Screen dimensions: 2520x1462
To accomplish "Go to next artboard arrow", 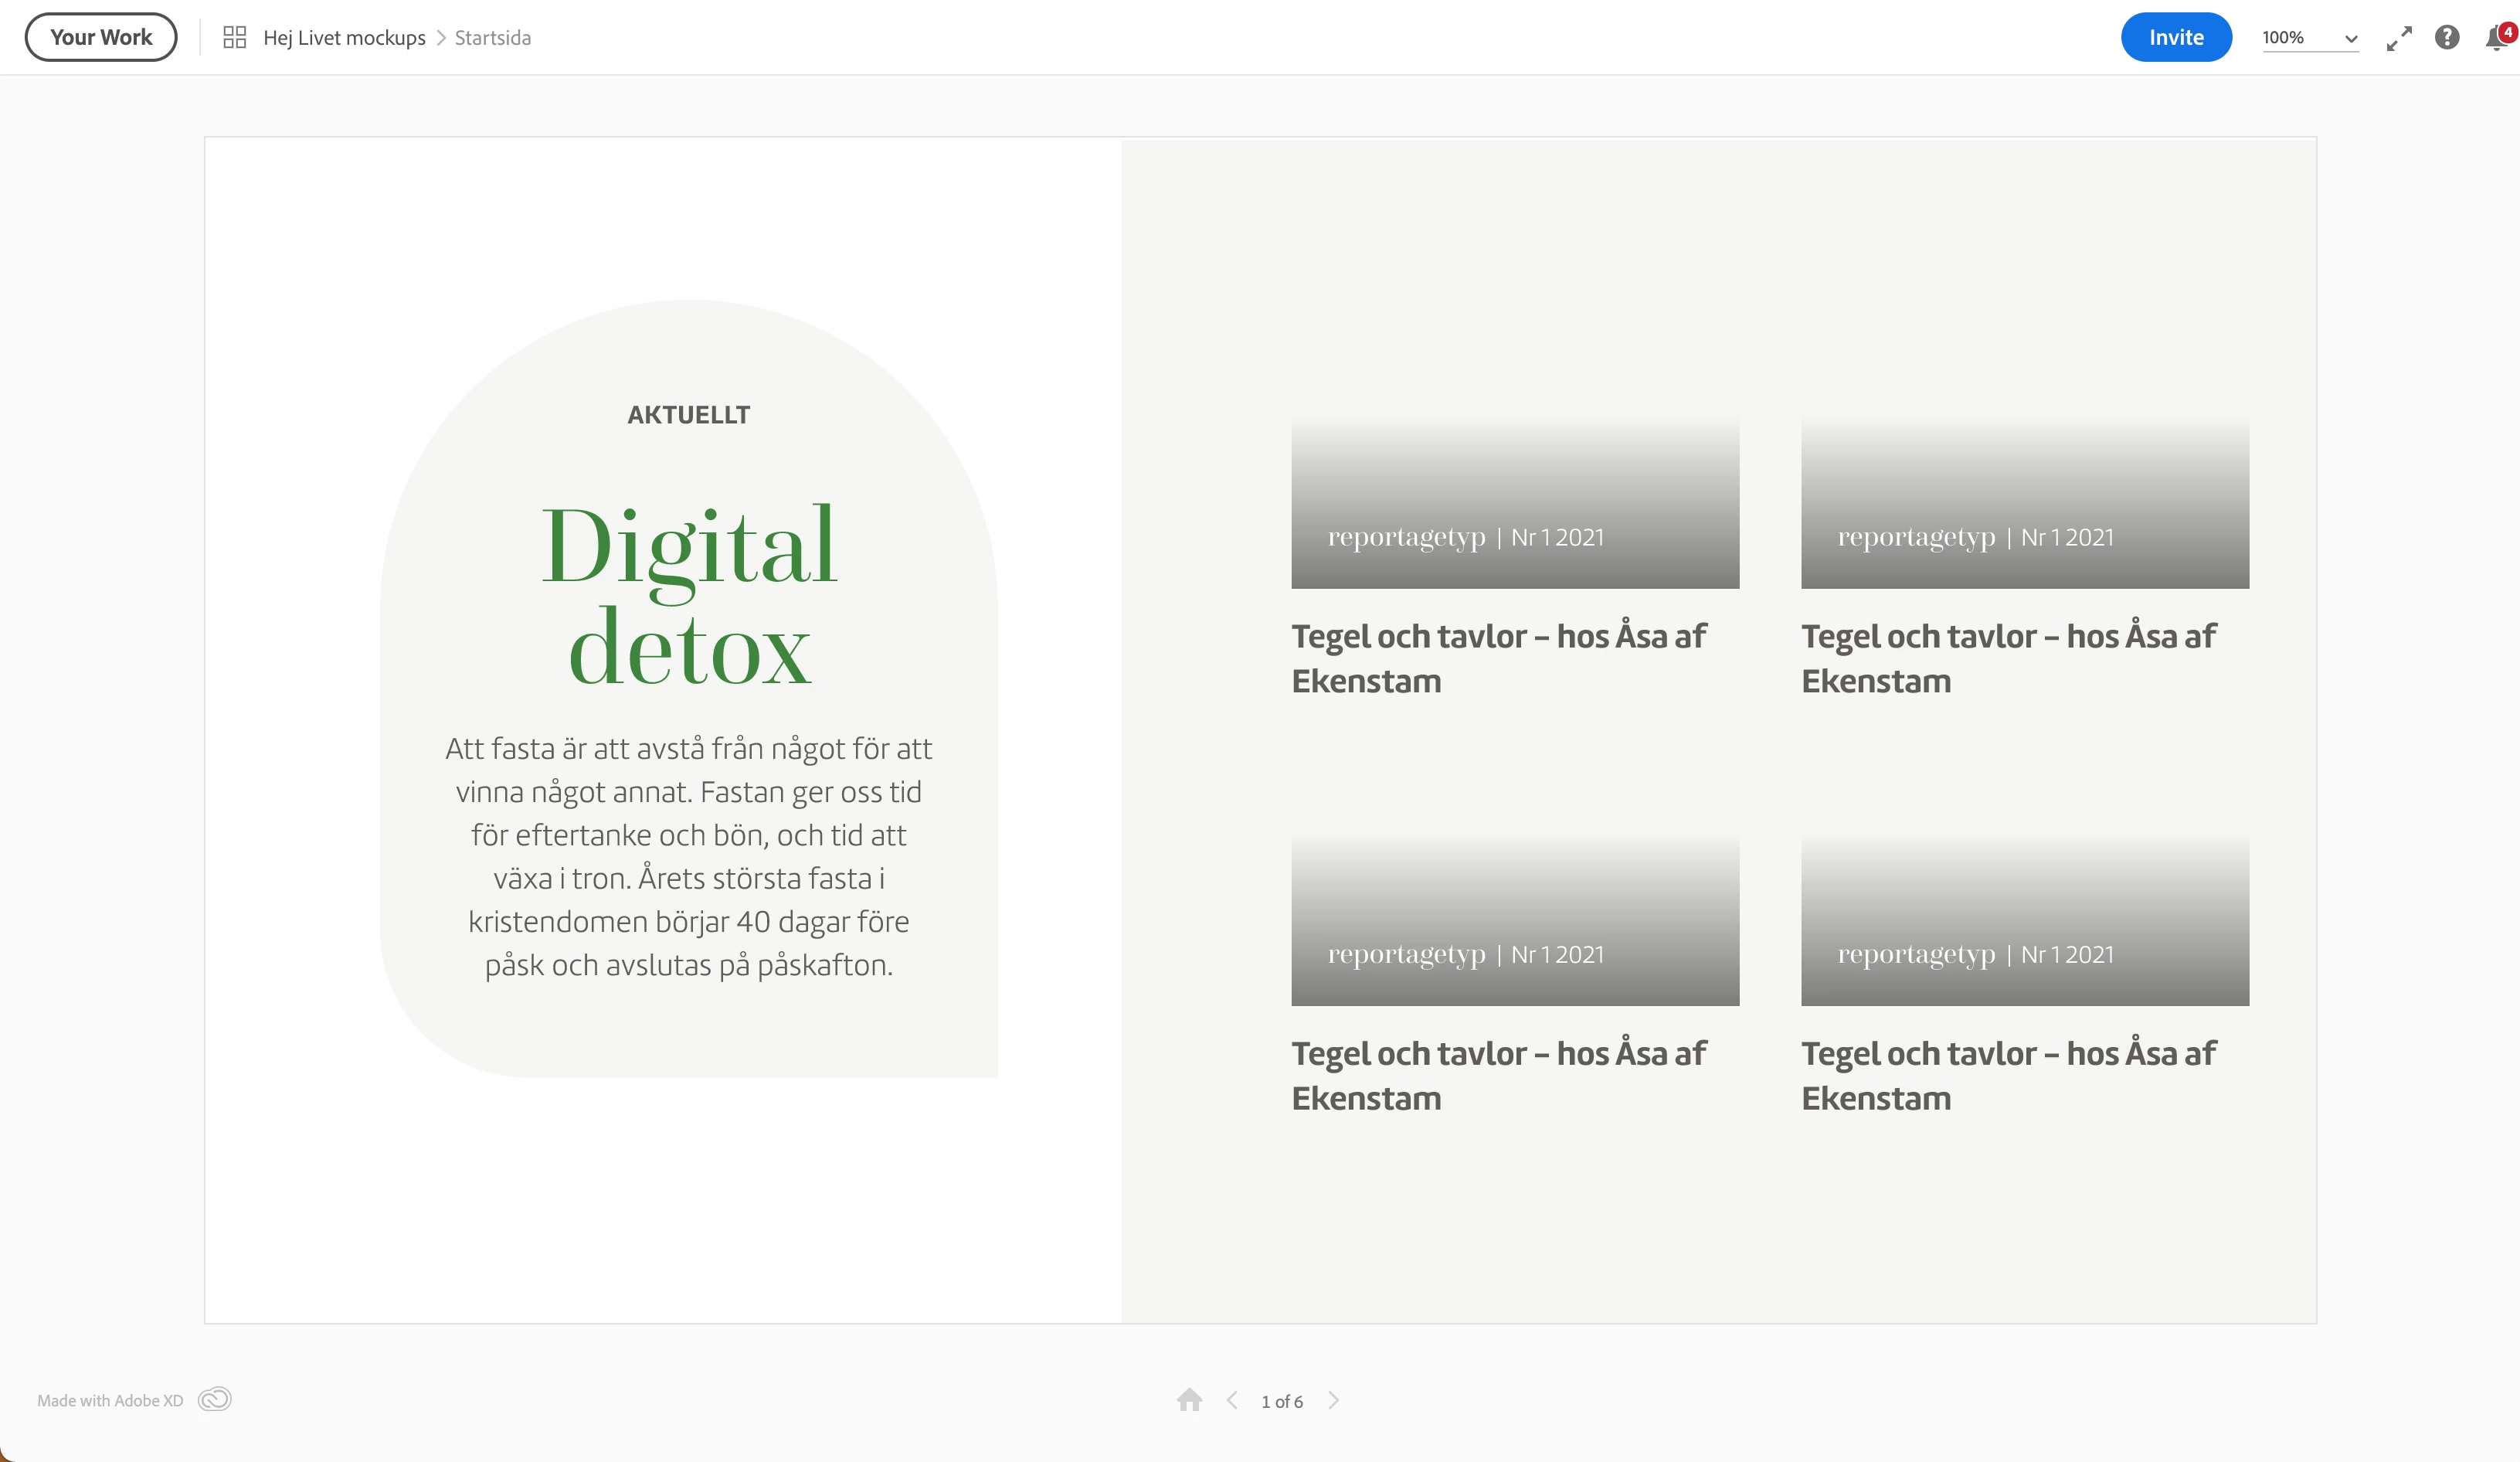I will coord(1333,1400).
